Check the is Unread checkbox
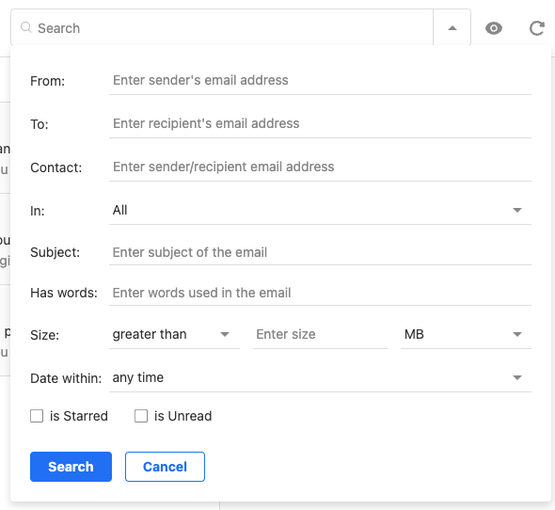Screen dimensions: 555x510 (141, 416)
